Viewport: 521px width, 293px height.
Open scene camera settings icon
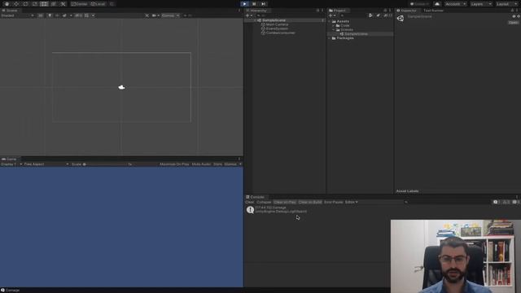click(x=154, y=15)
